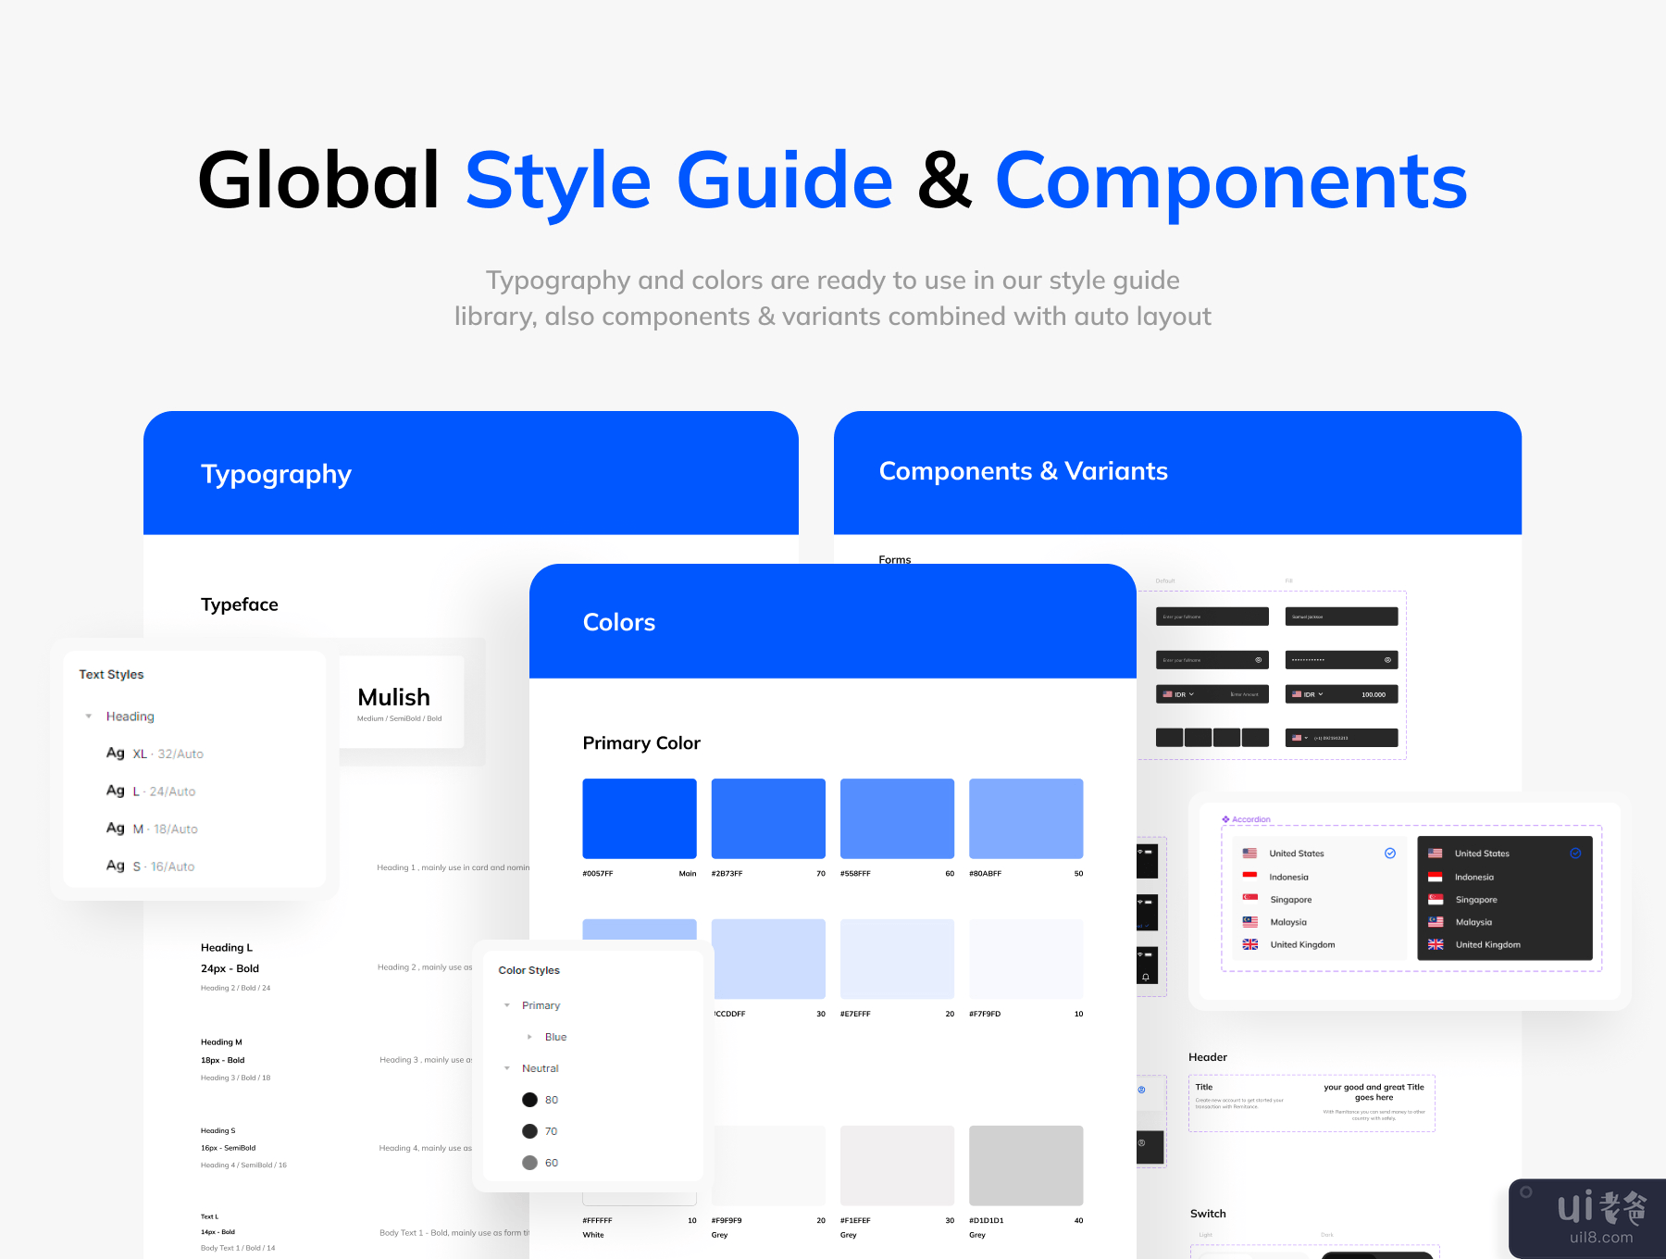Click Indonesia flag in light accordion
Screen dimensions: 1666x1259
(1249, 876)
